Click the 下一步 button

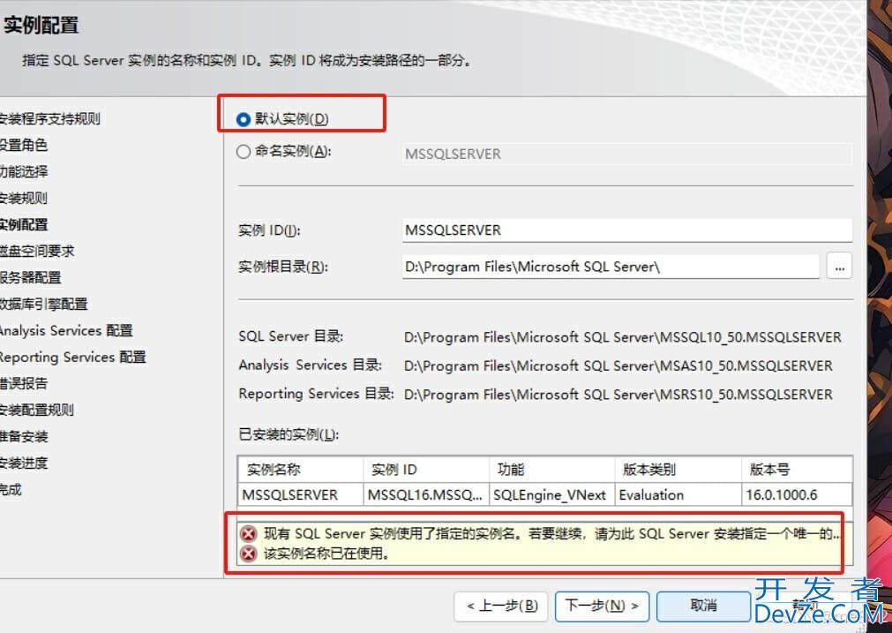pyautogui.click(x=600, y=607)
